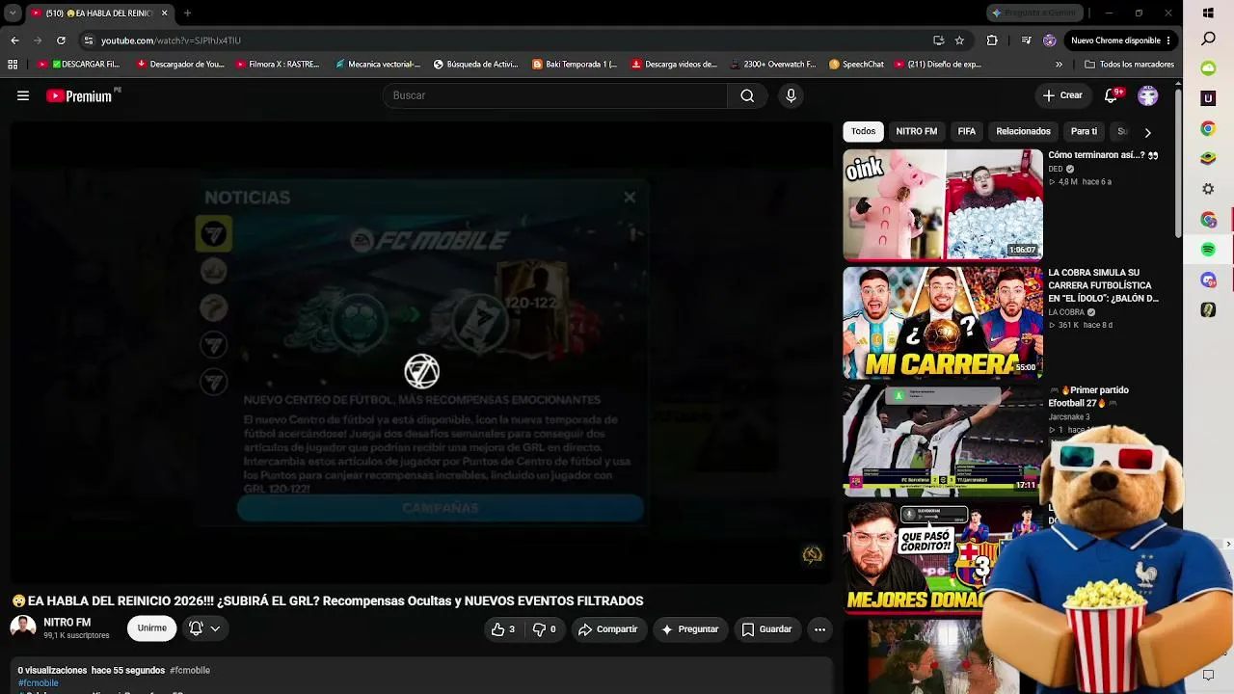
Task: Open the Windows notification center icon
Action: pyautogui.click(x=1208, y=676)
